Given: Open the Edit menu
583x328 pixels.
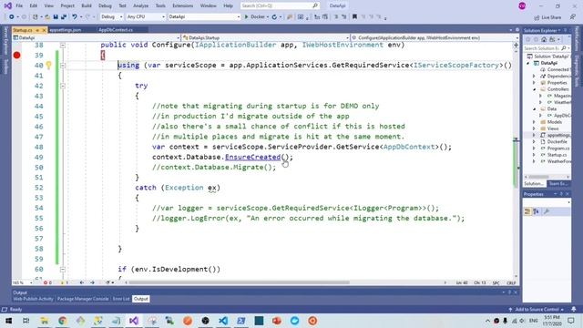Looking at the screenshot, I should [34, 6].
